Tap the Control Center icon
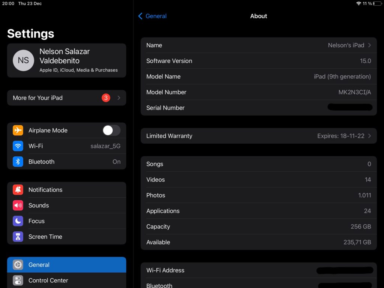This screenshot has height=288, width=384. (x=18, y=280)
